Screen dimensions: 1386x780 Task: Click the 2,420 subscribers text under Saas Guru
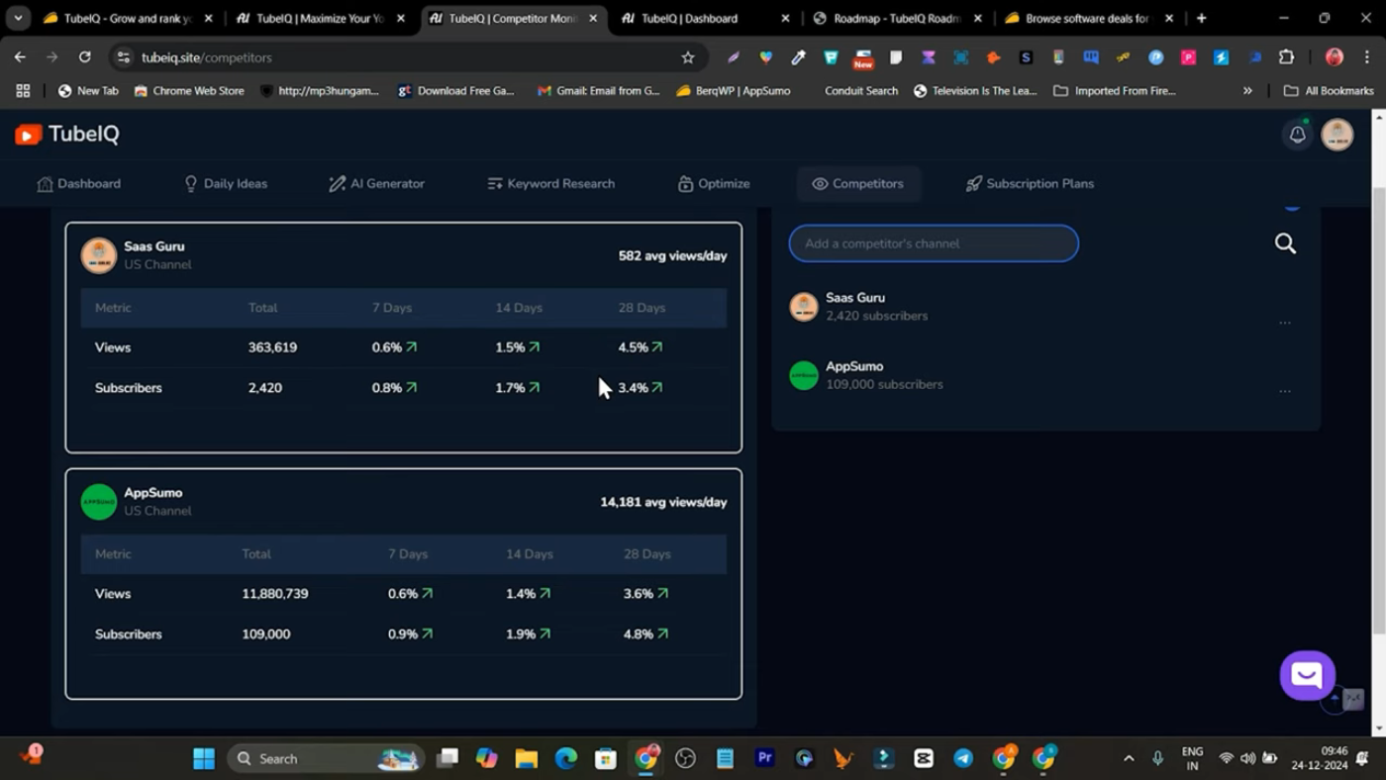tap(876, 316)
